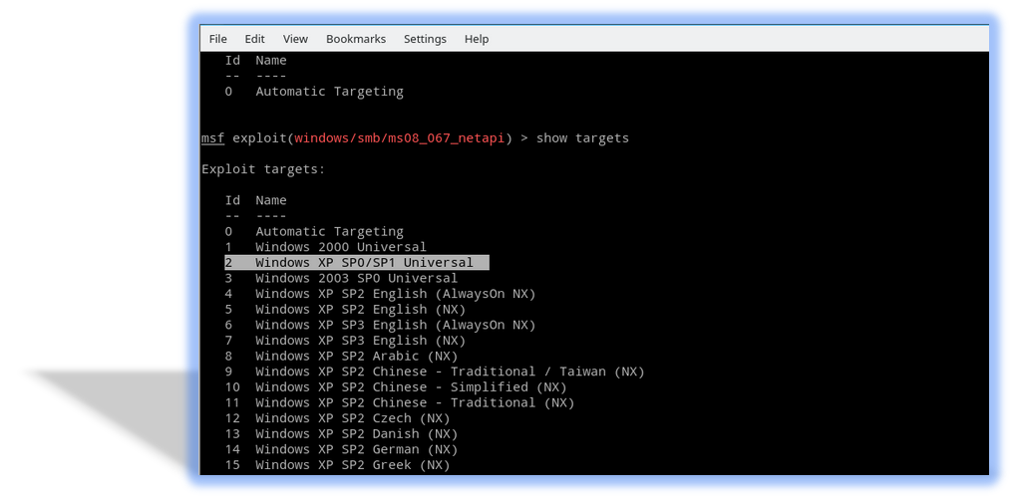
Task: Click the 'Windows 2000 Universal' target line
Action: click(x=326, y=247)
